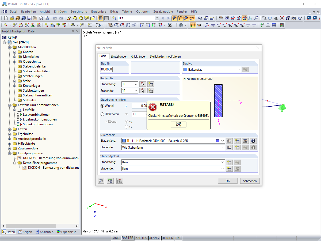View model in Z direction
The image size is (321, 241).
click(x=154, y=25)
